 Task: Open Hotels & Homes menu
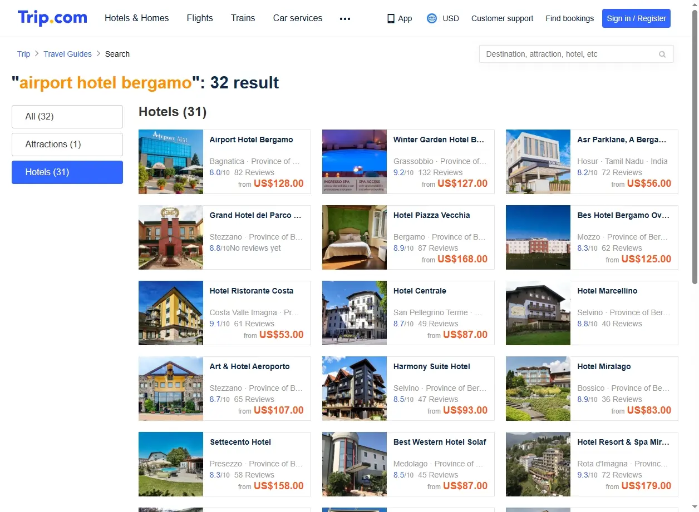[x=137, y=18]
